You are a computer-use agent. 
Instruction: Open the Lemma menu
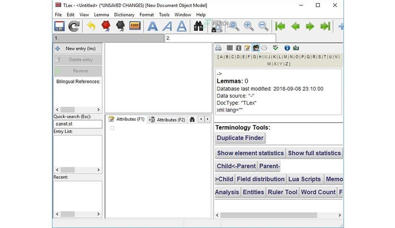pos(101,15)
